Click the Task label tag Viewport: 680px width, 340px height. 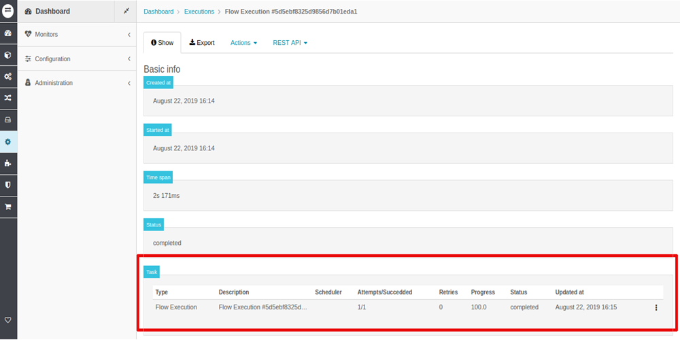(152, 272)
